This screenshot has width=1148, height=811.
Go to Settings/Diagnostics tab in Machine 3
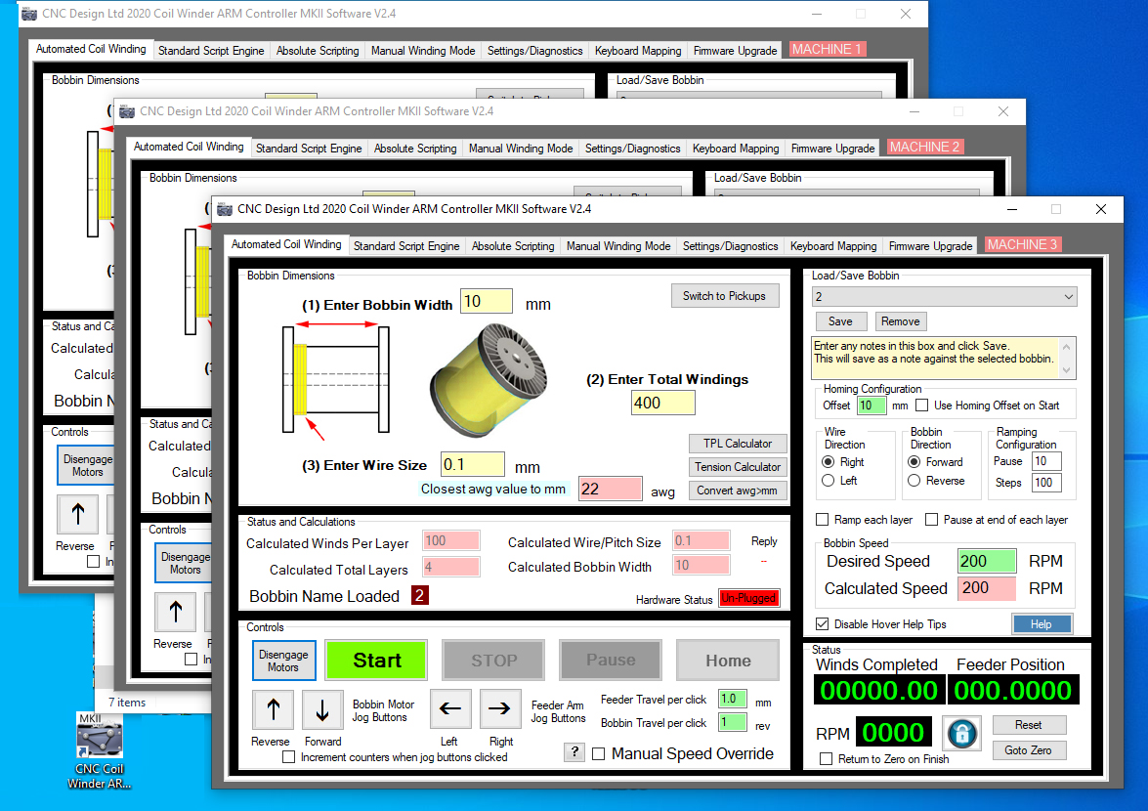[730, 246]
